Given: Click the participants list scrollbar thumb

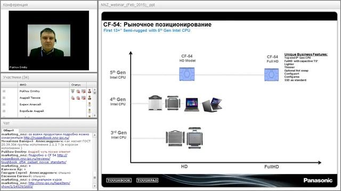Looking at the screenshot, I should pyautogui.click(x=95, y=93).
